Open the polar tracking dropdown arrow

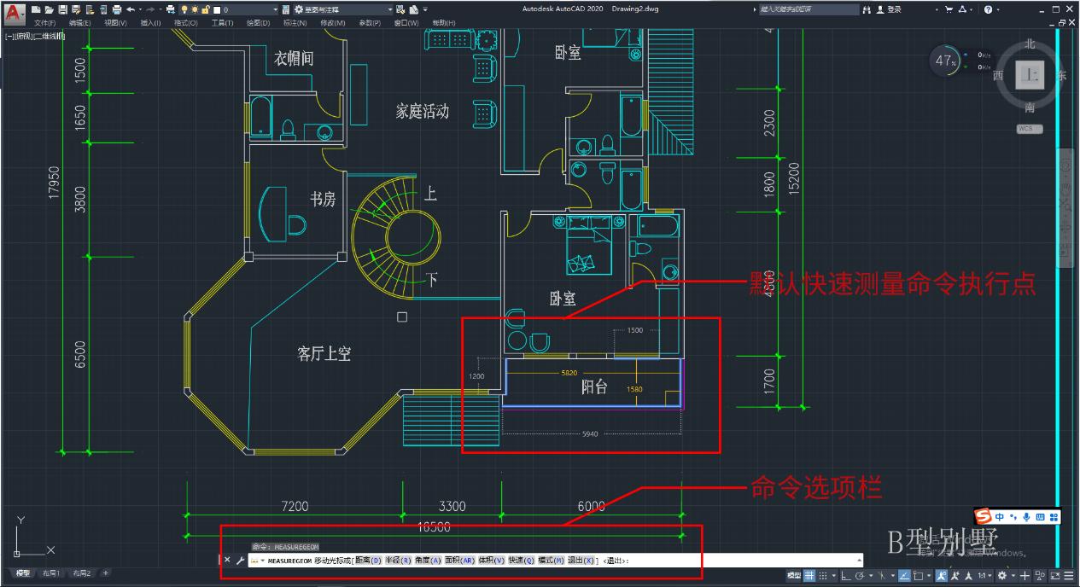tap(871, 574)
